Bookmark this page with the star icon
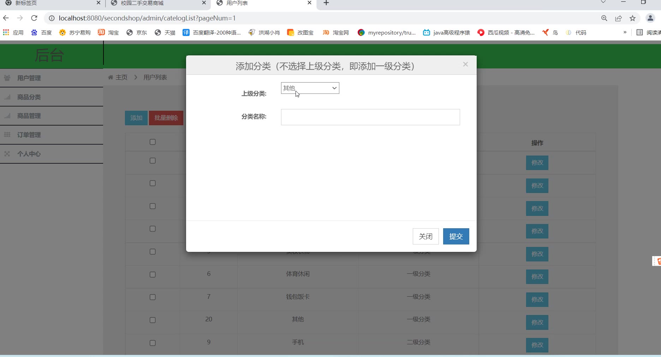The image size is (661, 357). (x=632, y=18)
